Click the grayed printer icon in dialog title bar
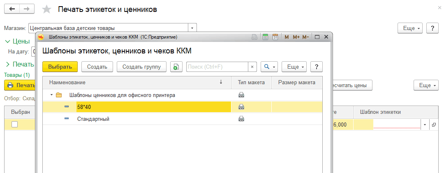Viewport: 444px width, 173px height. (254, 37)
